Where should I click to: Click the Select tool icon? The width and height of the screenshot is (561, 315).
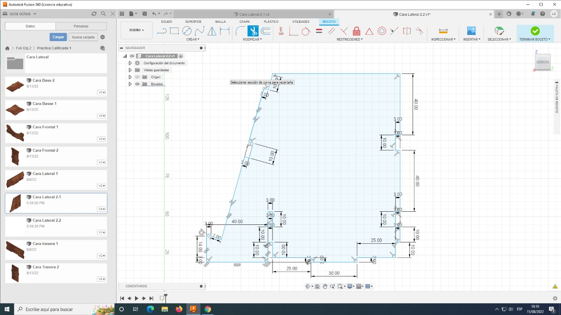(499, 31)
